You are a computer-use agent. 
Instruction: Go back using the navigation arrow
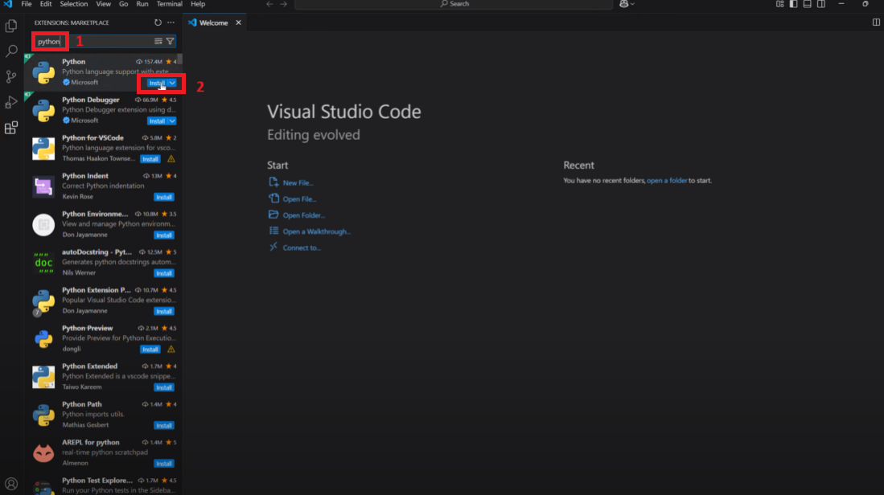pos(269,4)
